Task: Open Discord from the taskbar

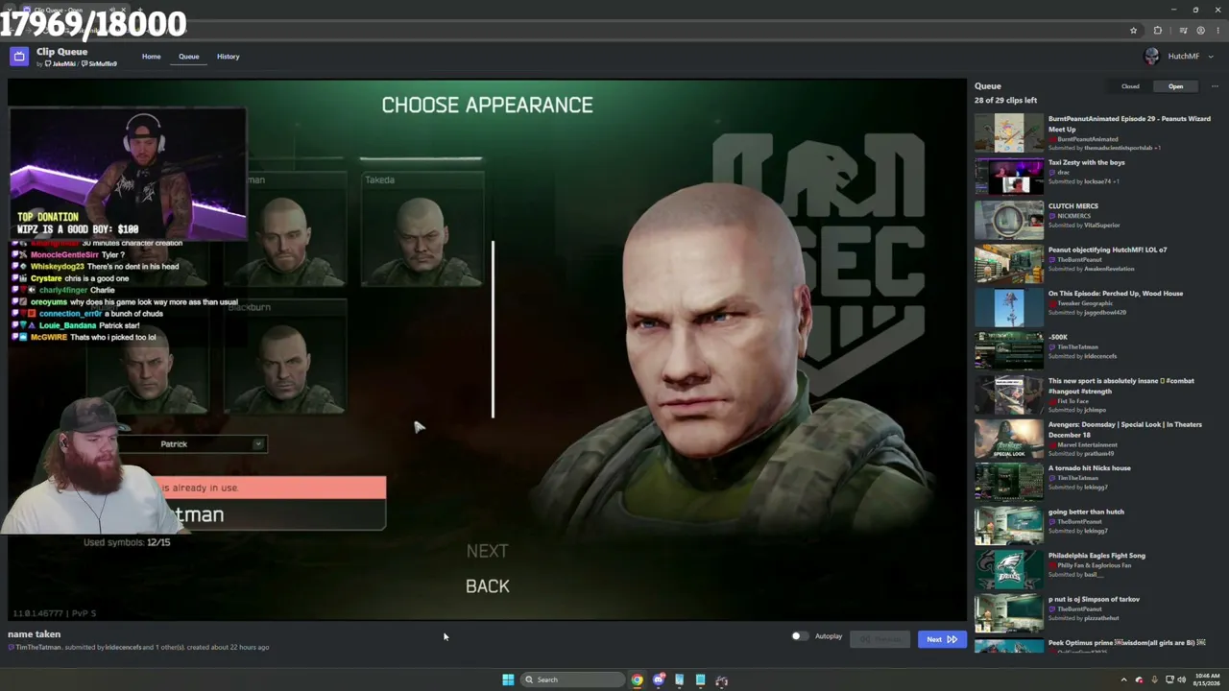Action: (659, 679)
